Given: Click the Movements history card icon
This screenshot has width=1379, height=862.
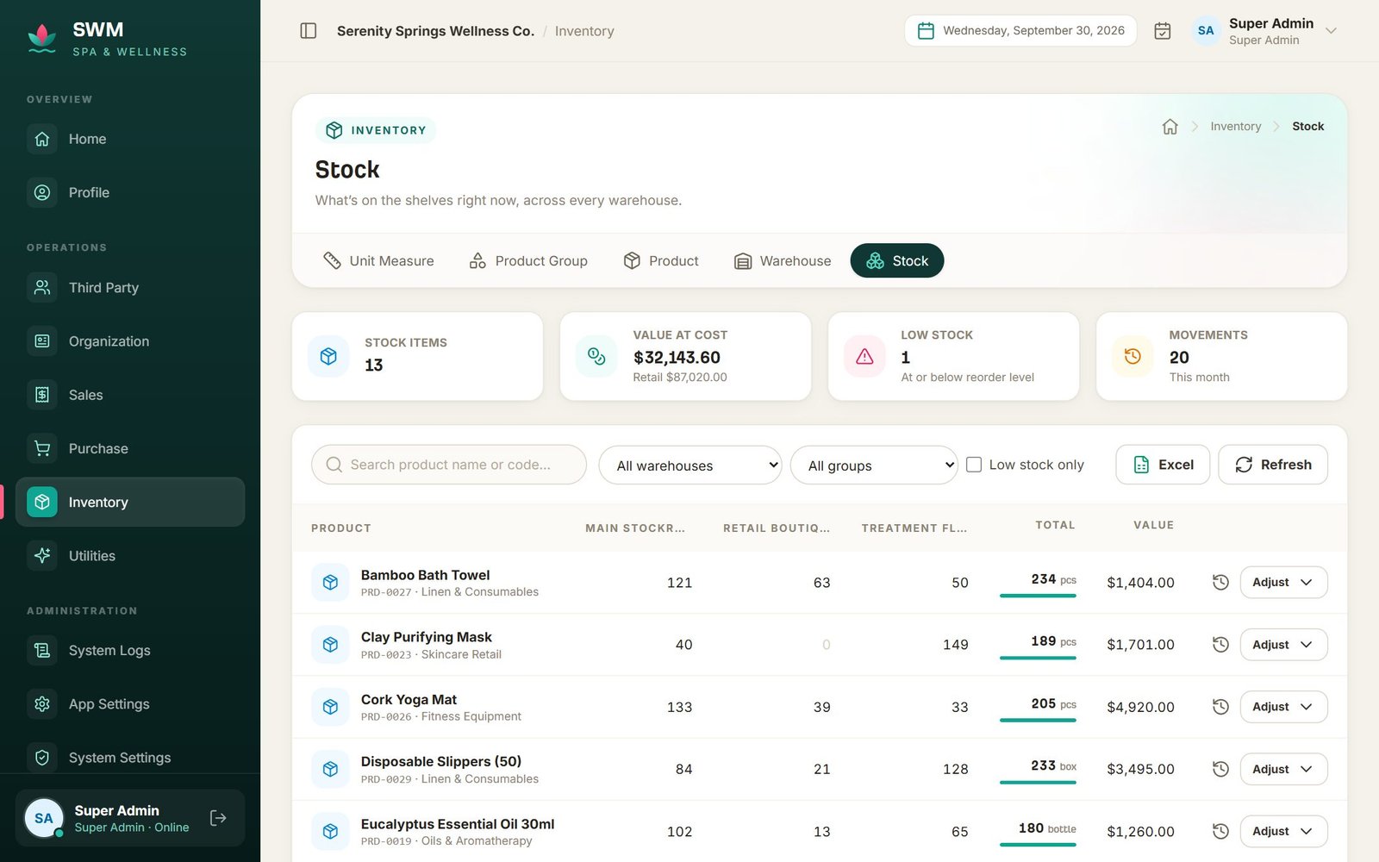Looking at the screenshot, I should coord(1133,356).
